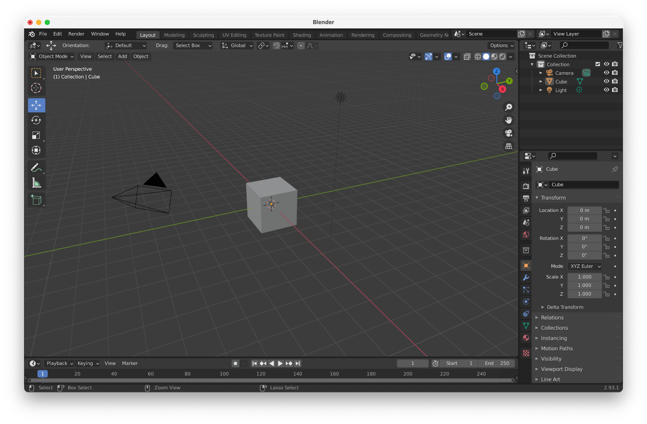
Task: Open the Render properties tab
Action: pos(526,186)
